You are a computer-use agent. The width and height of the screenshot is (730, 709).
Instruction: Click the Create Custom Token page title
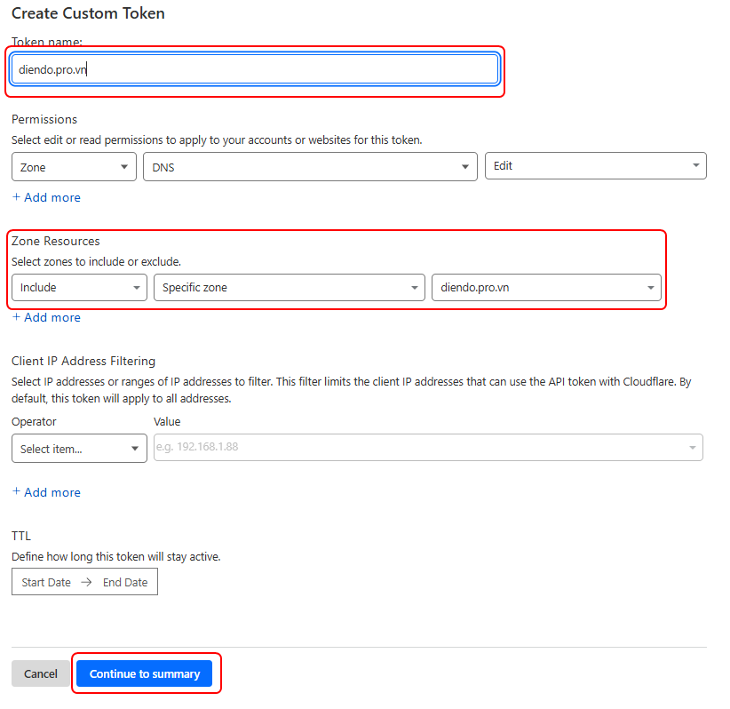[88, 13]
